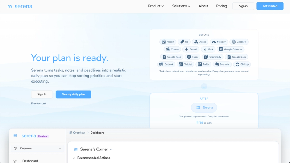Click the ChatGPT icon chip

tap(239, 42)
